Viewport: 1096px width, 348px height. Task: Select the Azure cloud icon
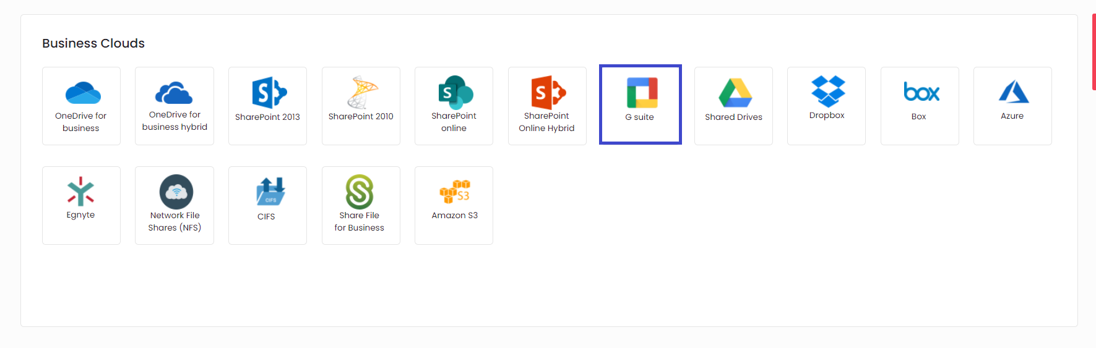tap(1014, 92)
